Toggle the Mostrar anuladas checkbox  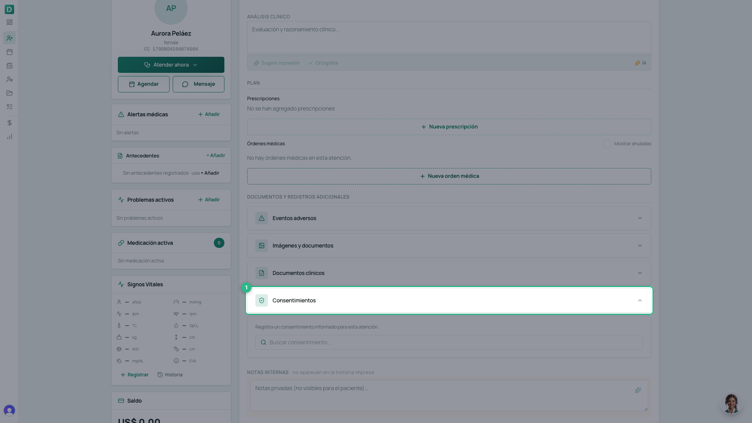coord(607,144)
